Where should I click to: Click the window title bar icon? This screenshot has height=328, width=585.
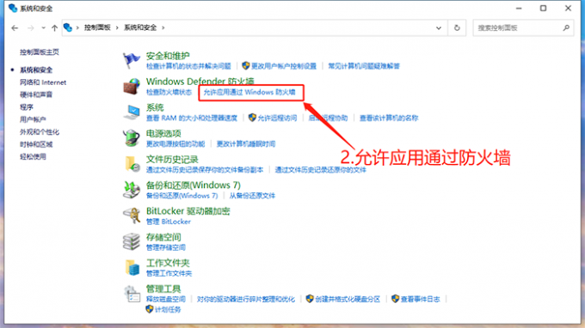pos(13,8)
